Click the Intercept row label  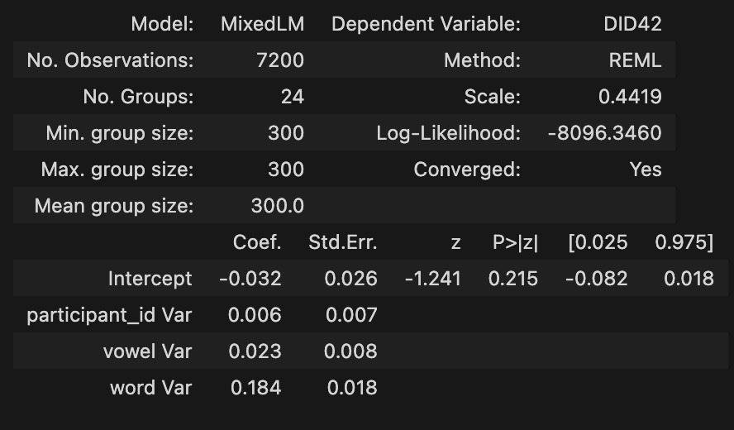[150, 279]
